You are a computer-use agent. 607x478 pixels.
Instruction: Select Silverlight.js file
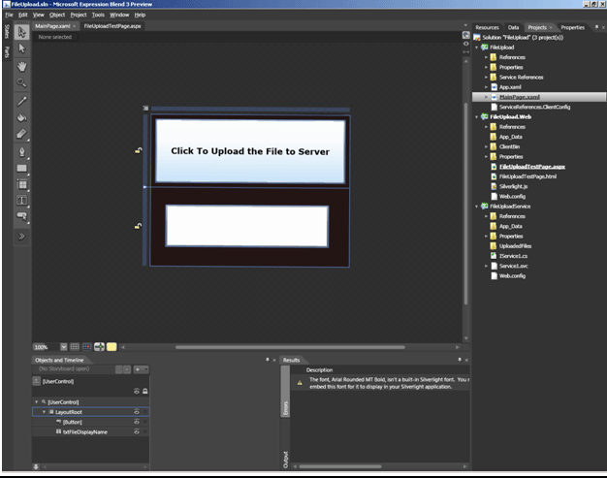pyautogui.click(x=513, y=186)
